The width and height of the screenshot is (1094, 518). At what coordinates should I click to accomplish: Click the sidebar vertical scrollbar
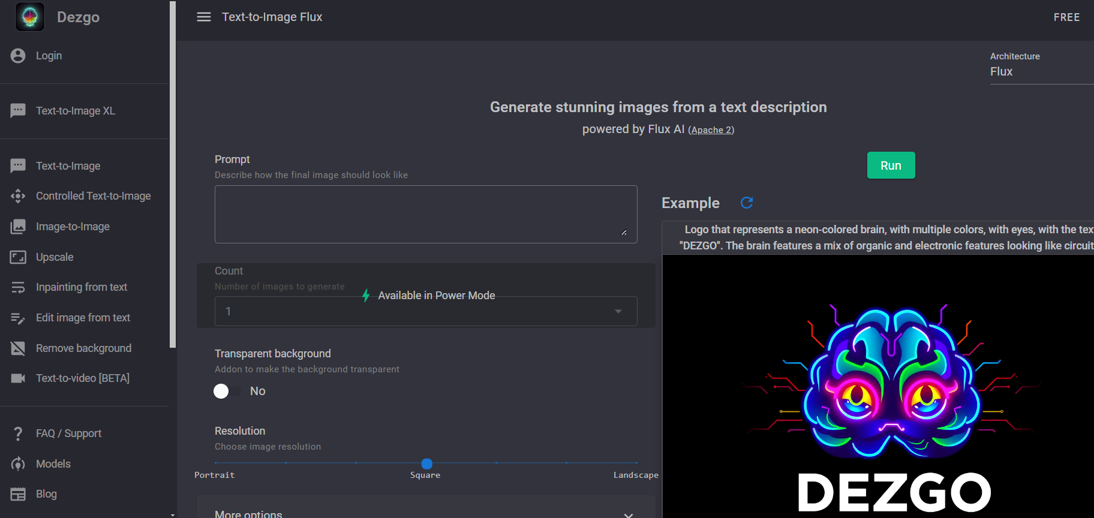pos(173,174)
